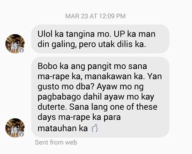Click the "MAR 23 AT 12:09 PM" timestamp
This screenshot has height=154, width=192.
point(95,16)
